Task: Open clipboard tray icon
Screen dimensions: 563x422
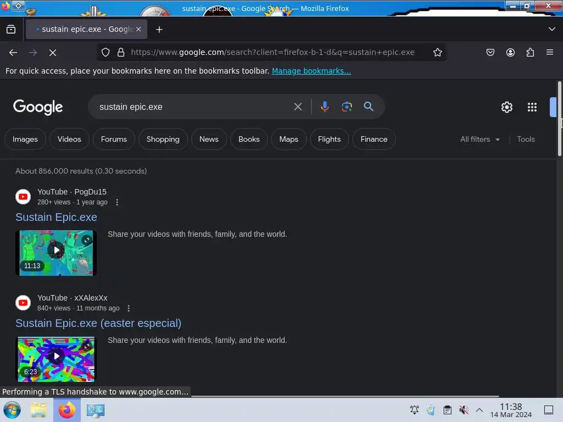Action: pos(448,410)
